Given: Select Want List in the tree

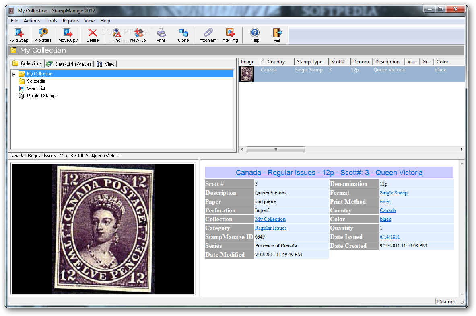Looking at the screenshot, I should 36,88.
